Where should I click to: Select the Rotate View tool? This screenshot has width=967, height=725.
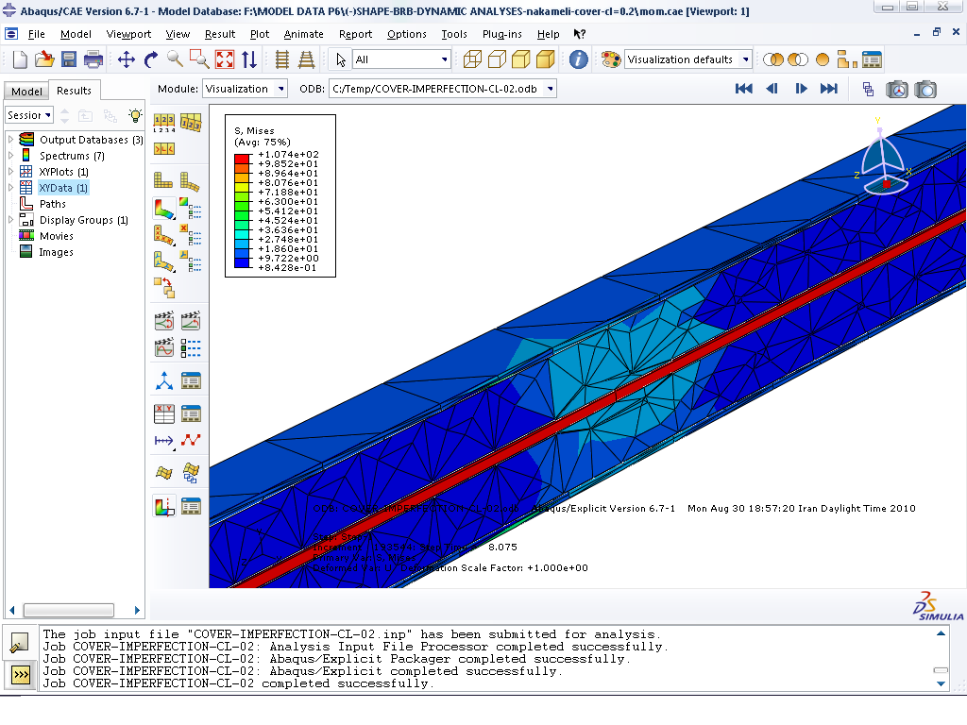tap(151, 59)
